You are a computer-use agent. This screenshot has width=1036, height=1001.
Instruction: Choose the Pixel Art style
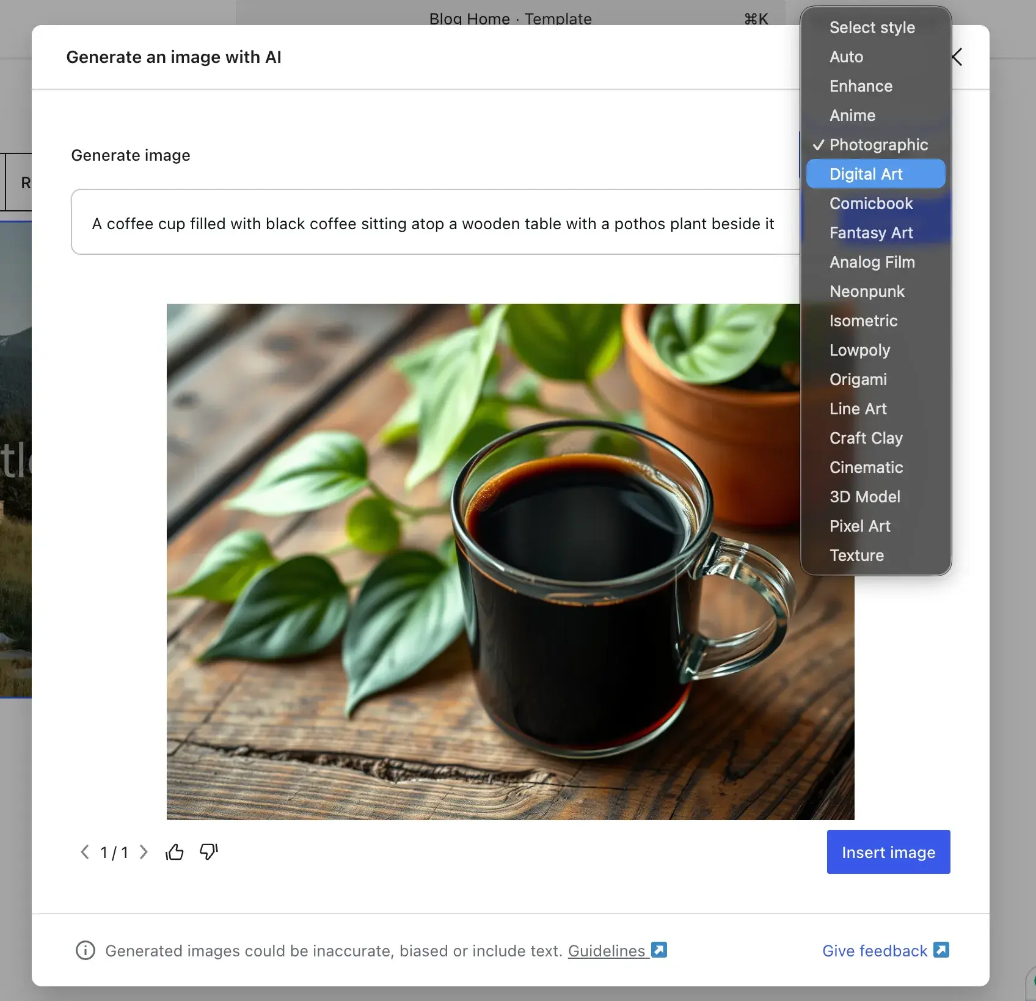tap(859, 526)
